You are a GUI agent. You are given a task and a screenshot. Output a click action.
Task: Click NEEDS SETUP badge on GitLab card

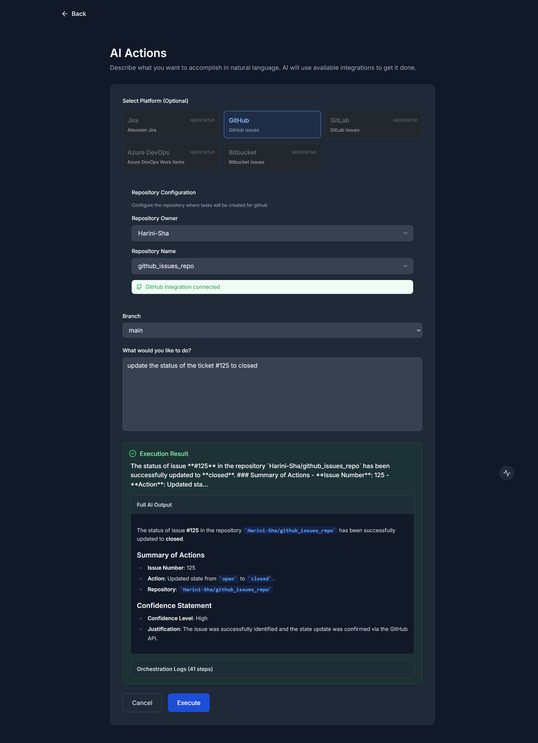(405, 121)
